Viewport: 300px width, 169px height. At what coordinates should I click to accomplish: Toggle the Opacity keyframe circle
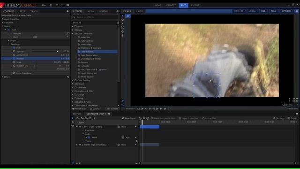point(14,51)
